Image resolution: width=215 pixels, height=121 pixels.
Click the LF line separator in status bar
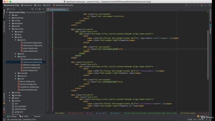(195, 120)
